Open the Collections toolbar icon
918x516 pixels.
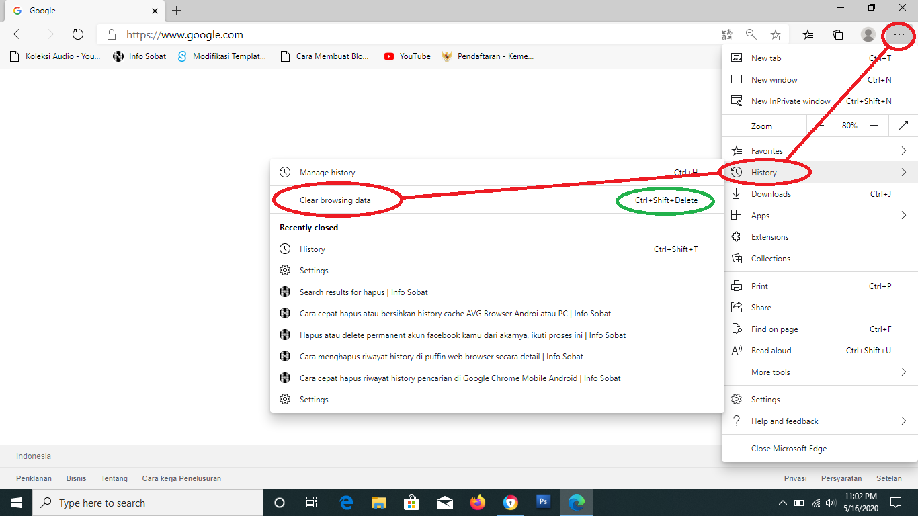[x=838, y=34]
